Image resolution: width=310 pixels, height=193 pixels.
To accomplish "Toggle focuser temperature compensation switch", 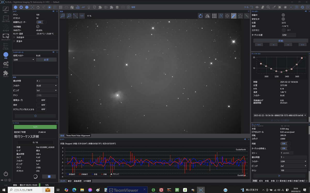I will 286,30.
